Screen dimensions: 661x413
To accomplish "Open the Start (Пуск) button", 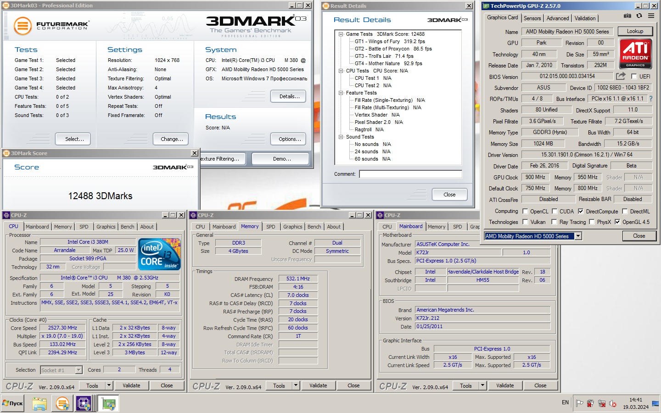I will click(x=12, y=403).
